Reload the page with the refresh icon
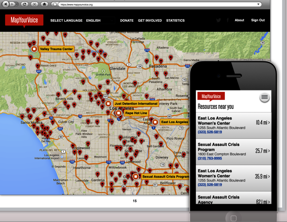Viewport: 287px width, 222px height. coord(24,4)
